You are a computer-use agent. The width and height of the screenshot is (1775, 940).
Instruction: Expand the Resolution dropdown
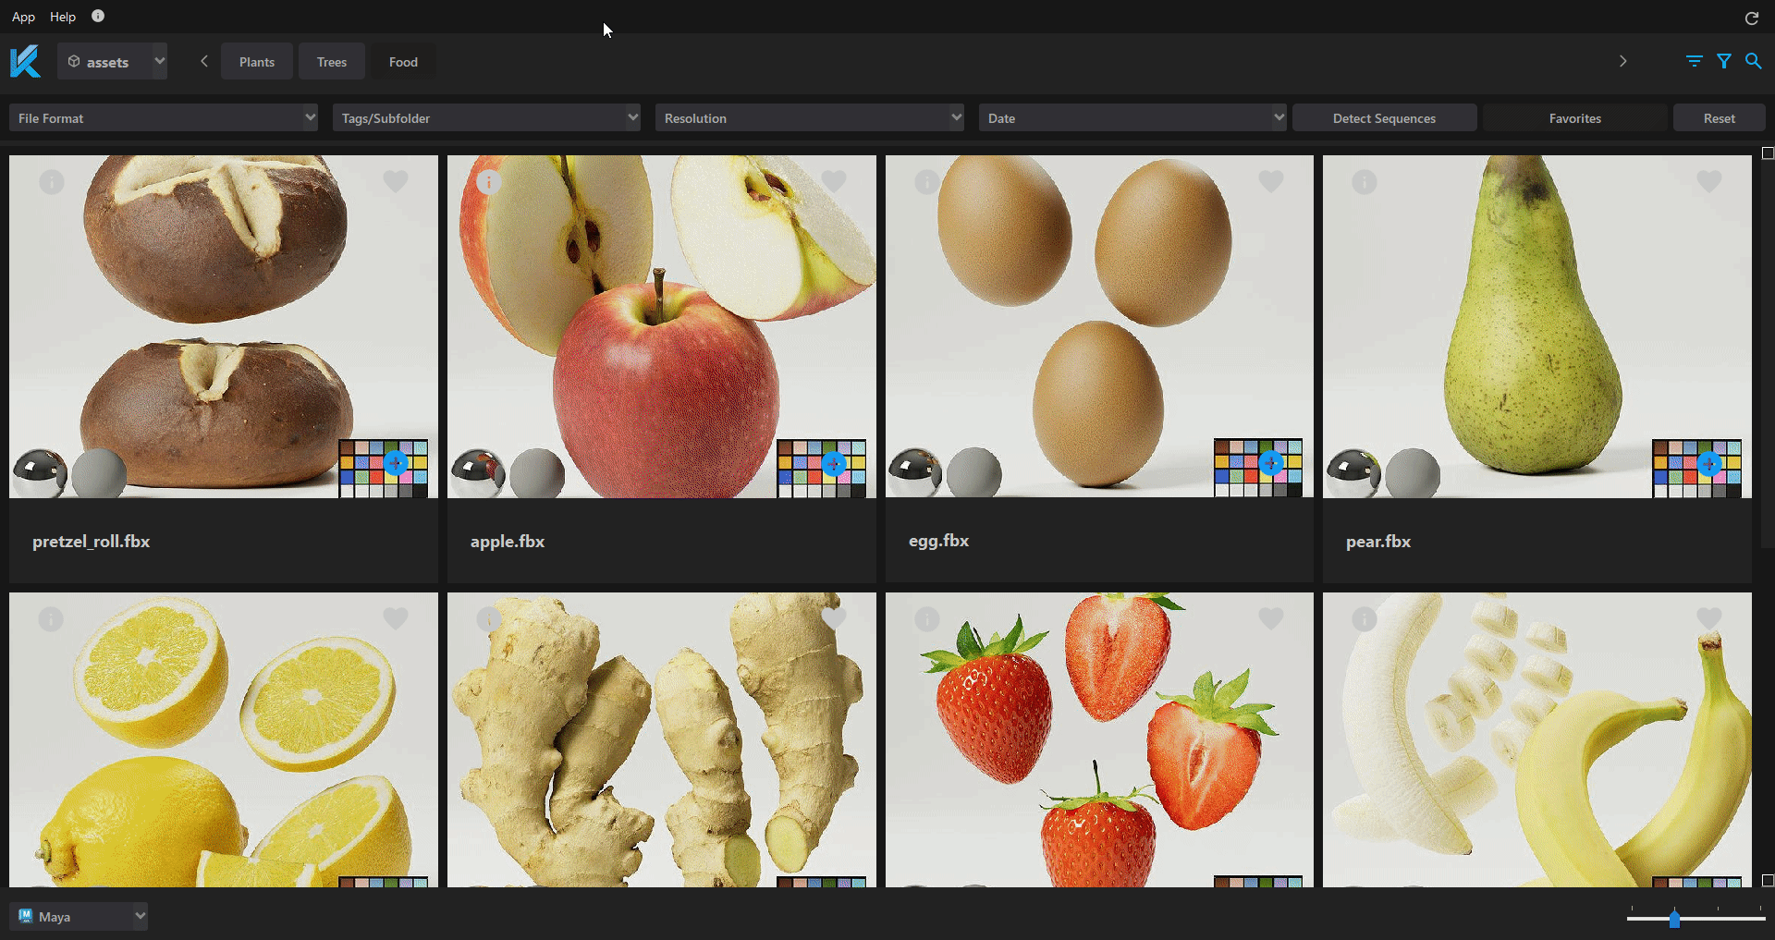(810, 118)
